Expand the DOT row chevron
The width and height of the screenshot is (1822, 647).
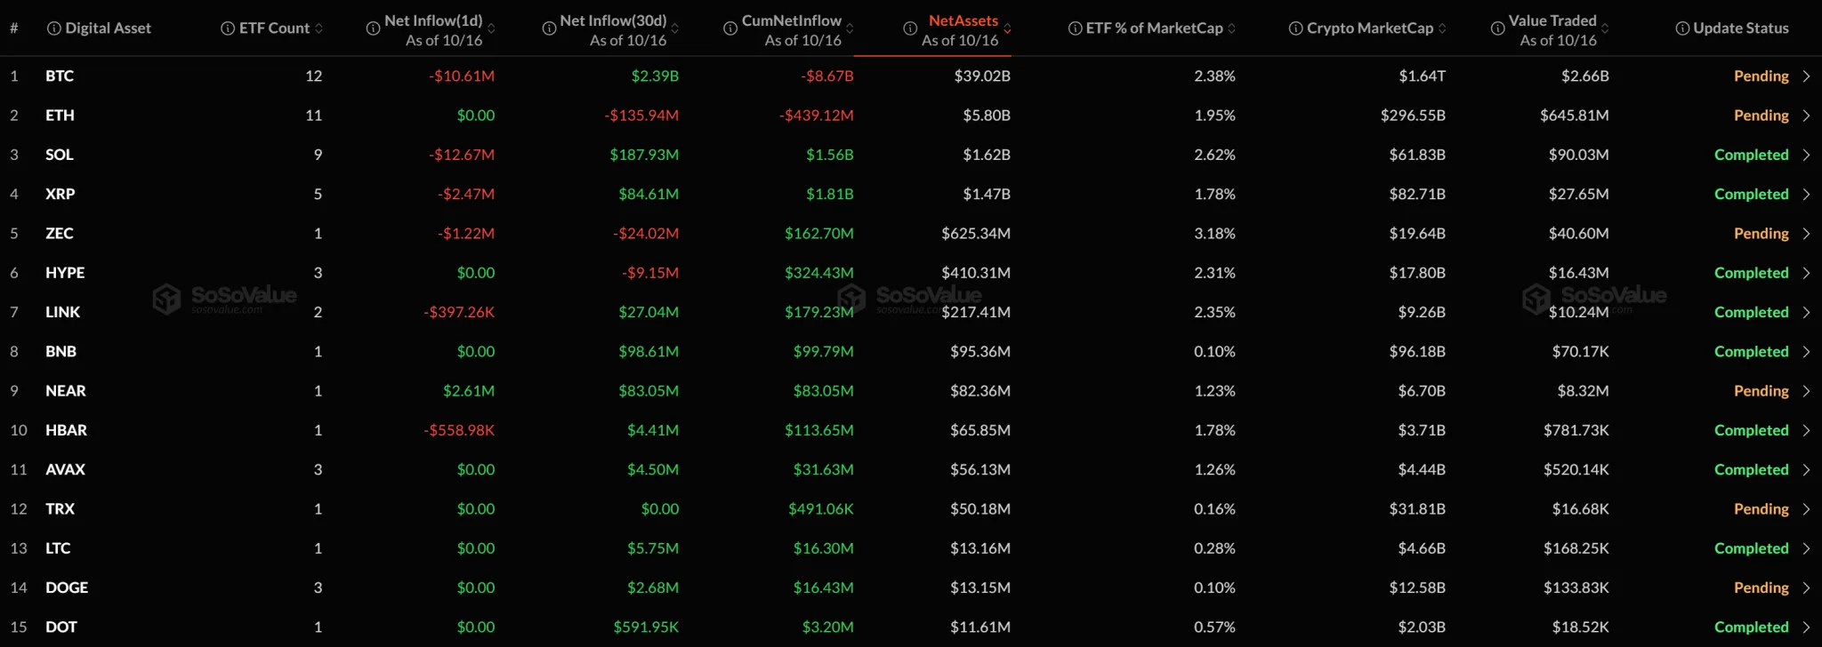(x=1806, y=627)
